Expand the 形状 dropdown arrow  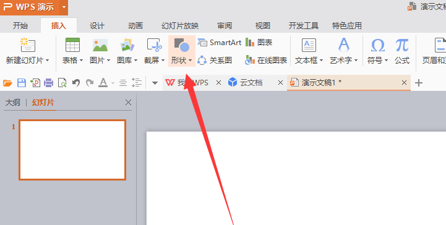tap(191, 61)
